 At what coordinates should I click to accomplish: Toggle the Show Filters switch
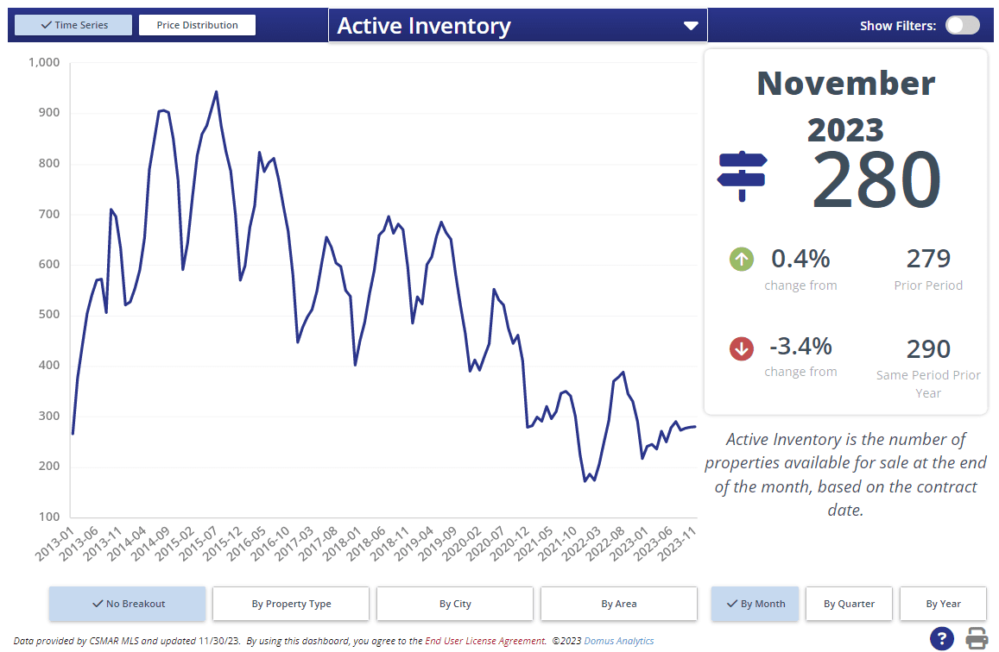point(962,25)
